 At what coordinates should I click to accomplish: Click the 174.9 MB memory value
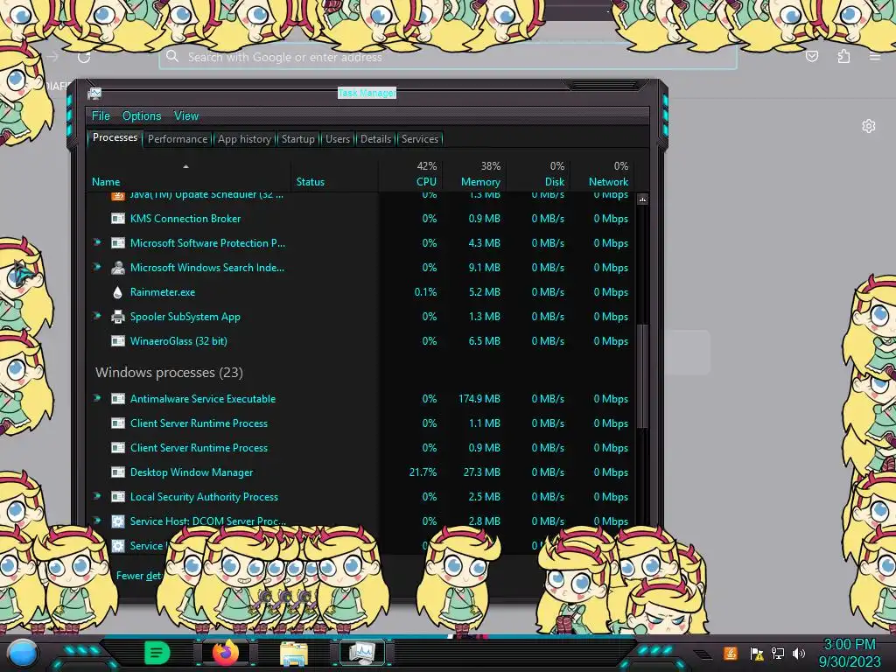(x=479, y=399)
